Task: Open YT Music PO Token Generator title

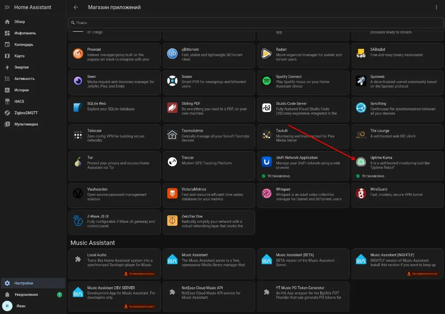Action: pos(300,288)
